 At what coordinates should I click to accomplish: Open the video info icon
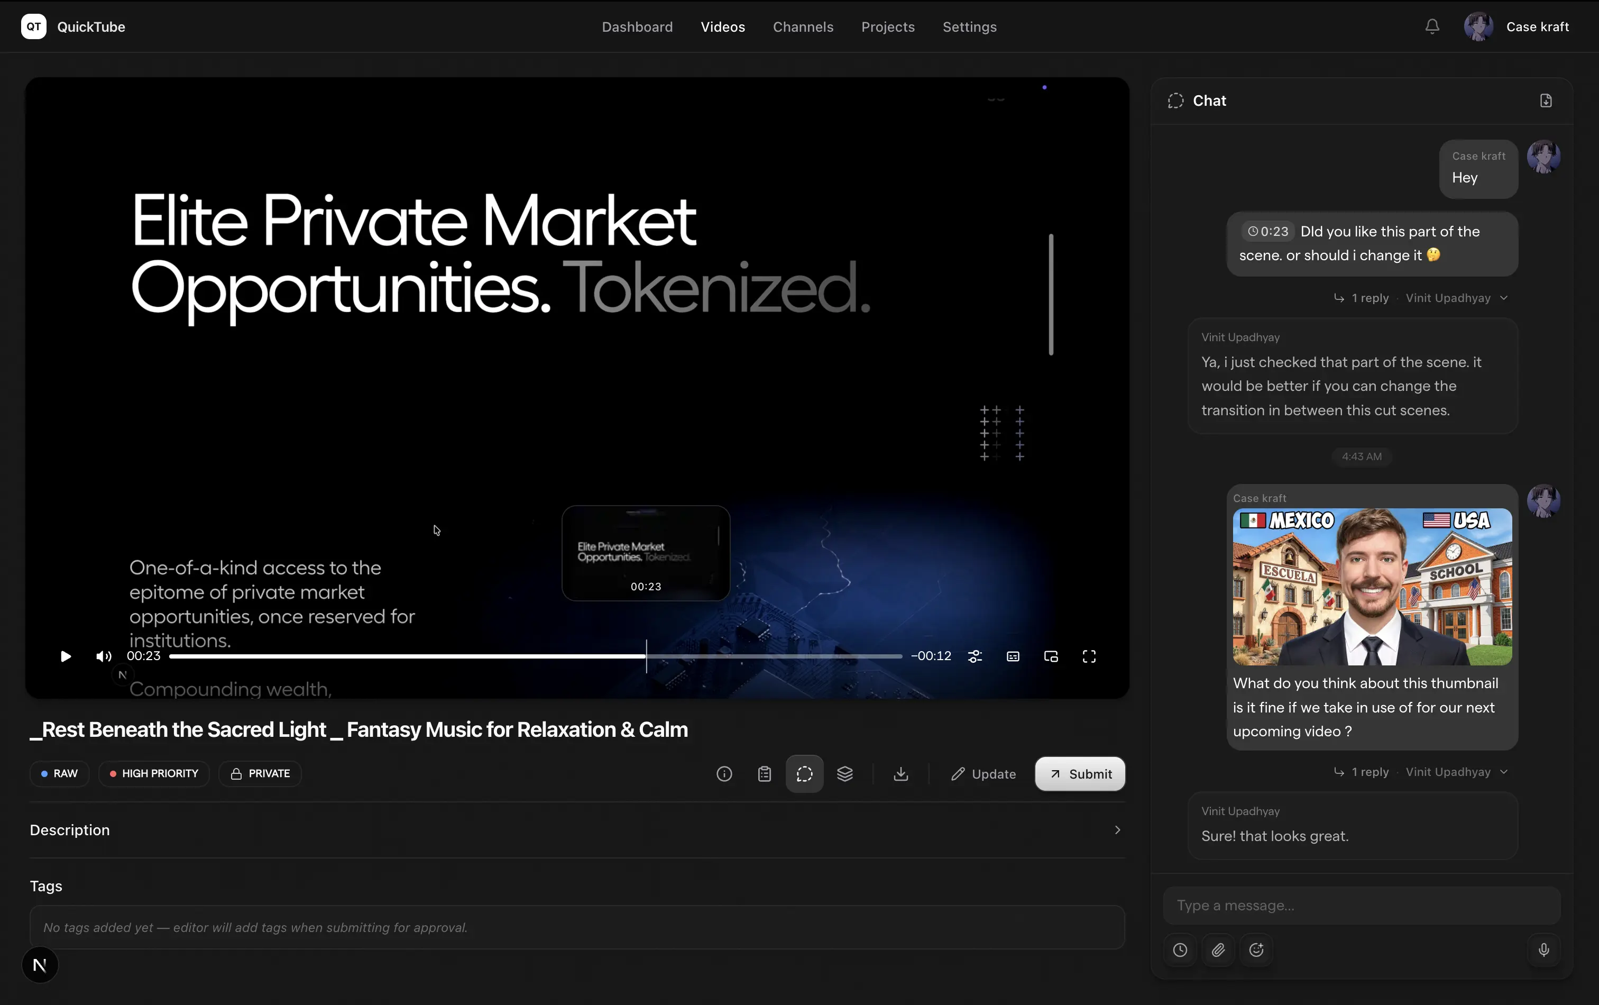tap(723, 773)
